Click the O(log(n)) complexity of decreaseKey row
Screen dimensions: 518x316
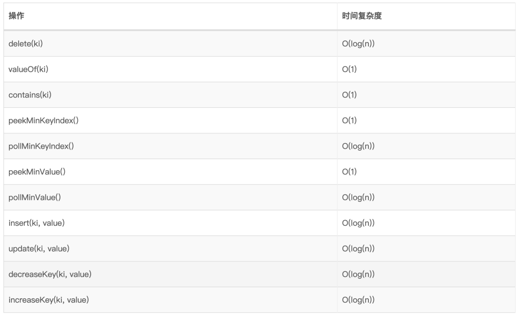(358, 274)
